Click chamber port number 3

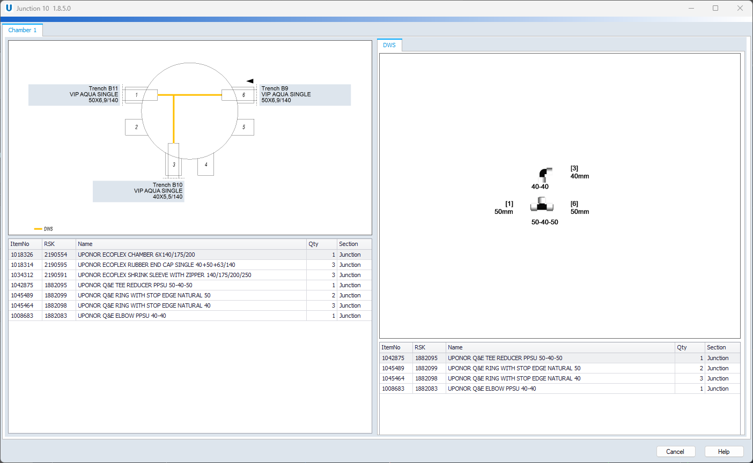174,165
